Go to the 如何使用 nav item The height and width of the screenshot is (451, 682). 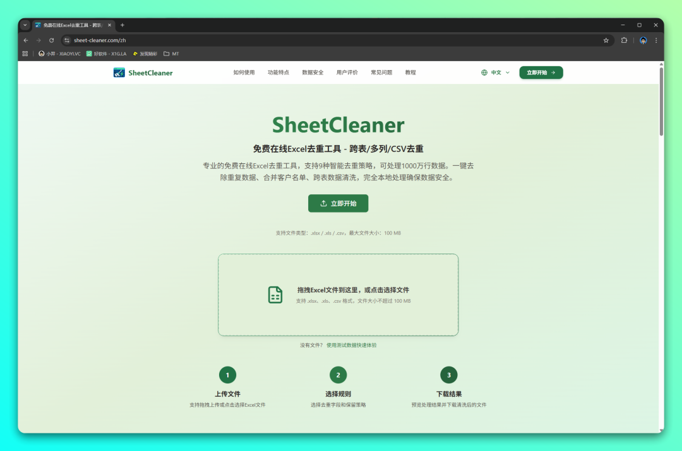click(x=244, y=73)
